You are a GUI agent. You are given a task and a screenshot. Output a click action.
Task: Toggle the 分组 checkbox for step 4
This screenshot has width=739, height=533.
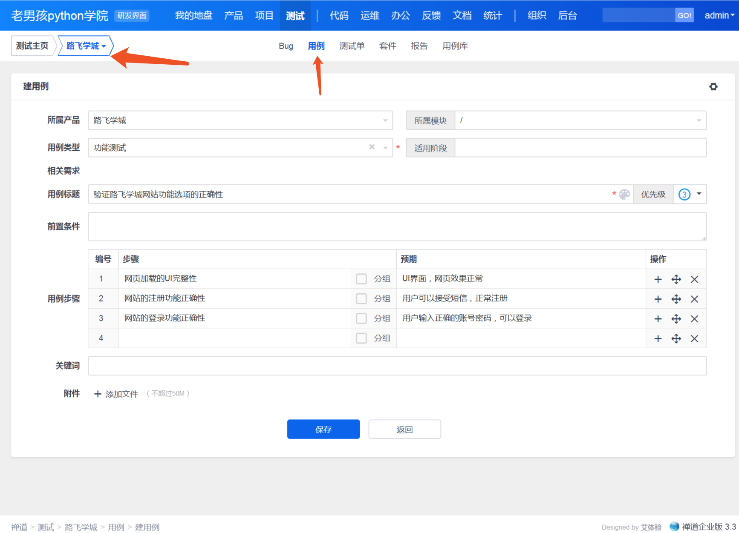pyautogui.click(x=361, y=338)
